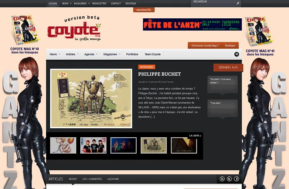The width and height of the screenshot is (289, 189).
Task: Click the Coyote Mag logo
Action: click(x=74, y=29)
